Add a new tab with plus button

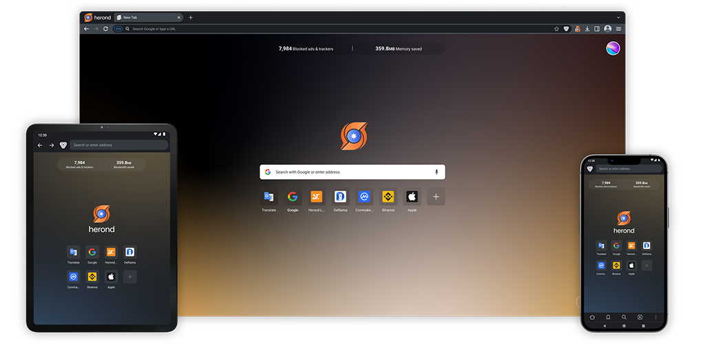tap(191, 17)
